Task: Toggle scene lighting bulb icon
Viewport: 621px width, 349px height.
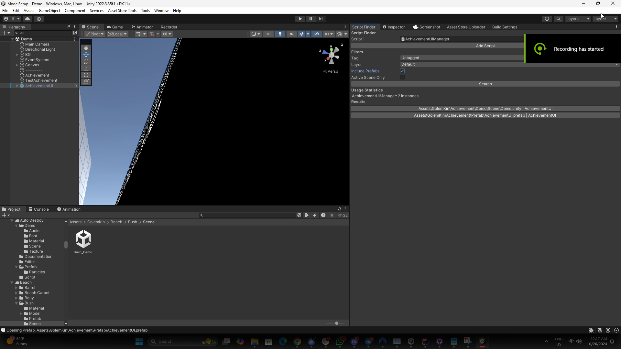Action: [280, 34]
